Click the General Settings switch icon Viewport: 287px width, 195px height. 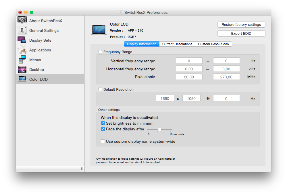pyautogui.click(x=22, y=30)
